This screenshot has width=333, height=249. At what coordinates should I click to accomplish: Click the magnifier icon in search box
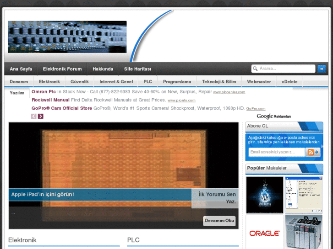(x=255, y=69)
